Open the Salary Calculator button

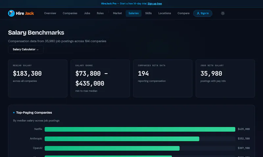tap(26, 49)
